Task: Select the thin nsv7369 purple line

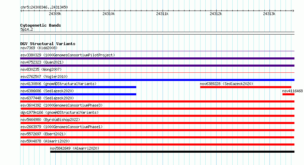Action: (x=157, y=51)
